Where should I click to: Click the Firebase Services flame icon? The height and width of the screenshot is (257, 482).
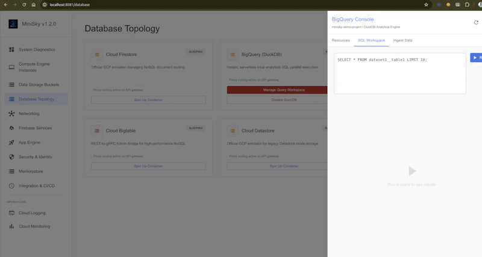pos(11,128)
